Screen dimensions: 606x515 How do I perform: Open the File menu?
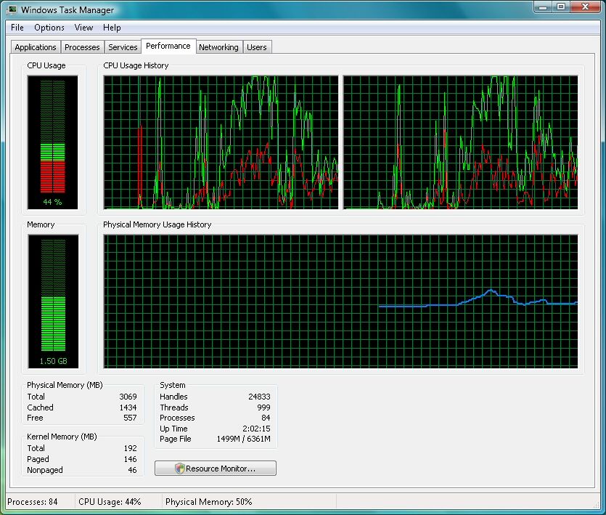click(x=17, y=28)
